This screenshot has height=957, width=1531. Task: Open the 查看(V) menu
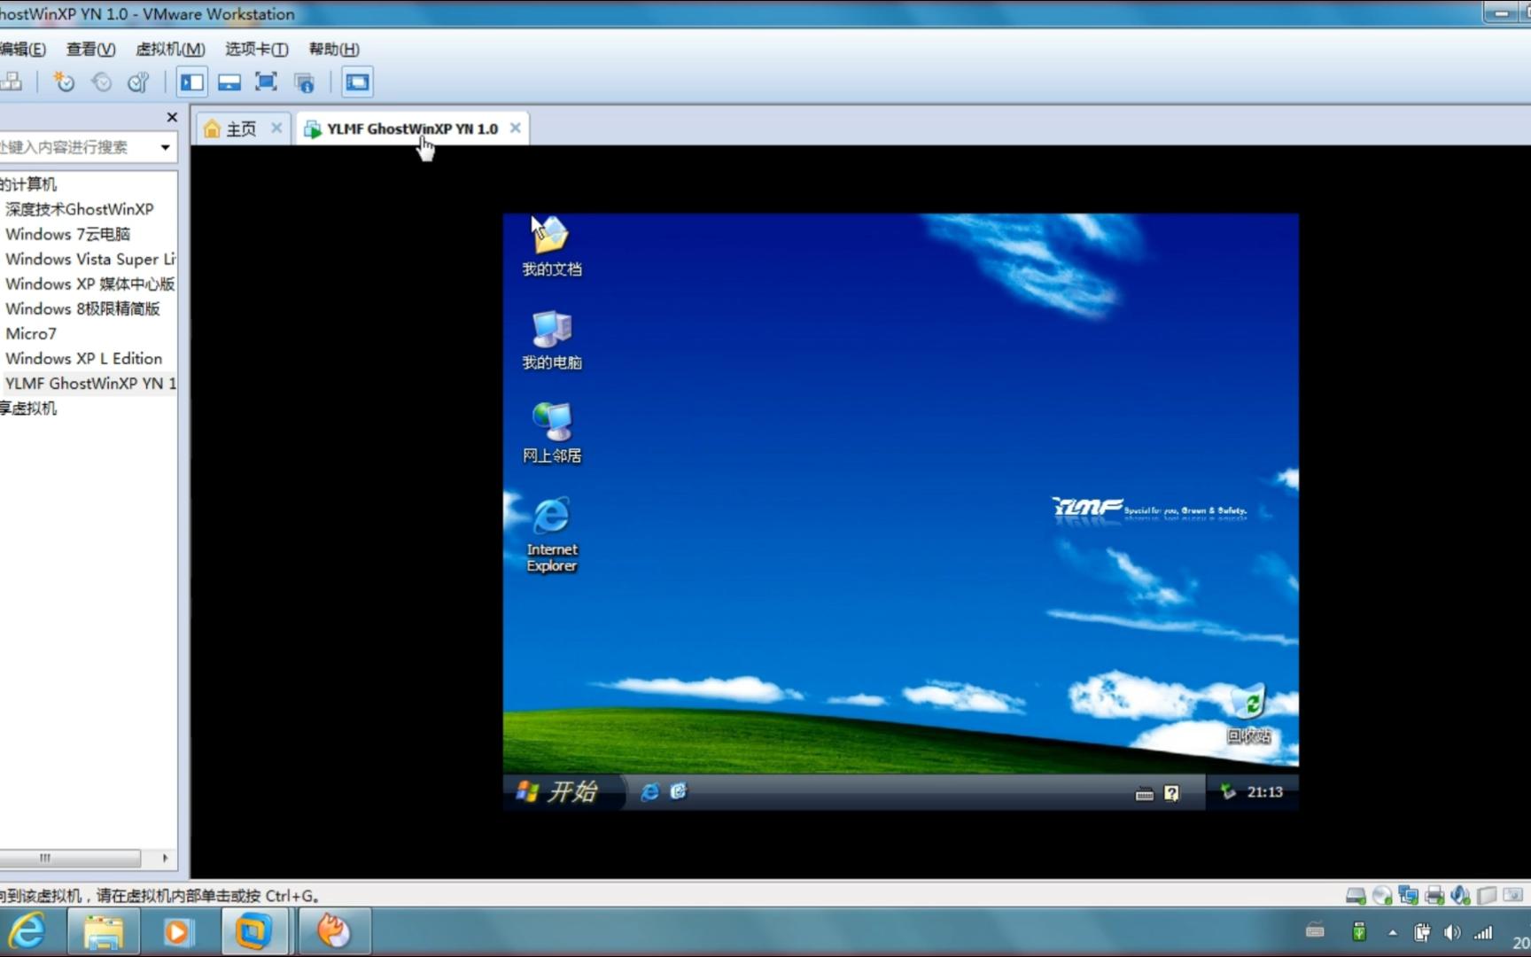pyautogui.click(x=90, y=49)
